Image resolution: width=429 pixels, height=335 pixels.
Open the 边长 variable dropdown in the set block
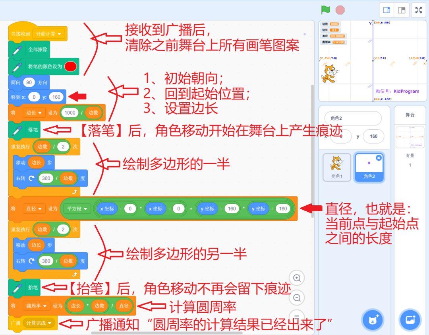tap(34, 113)
